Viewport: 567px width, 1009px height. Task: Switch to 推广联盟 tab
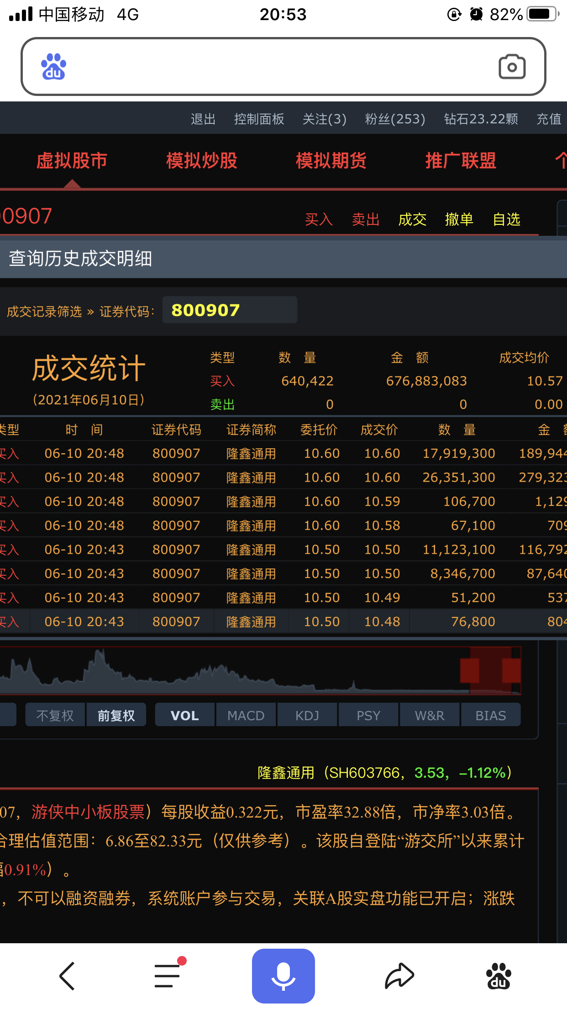coord(461,161)
